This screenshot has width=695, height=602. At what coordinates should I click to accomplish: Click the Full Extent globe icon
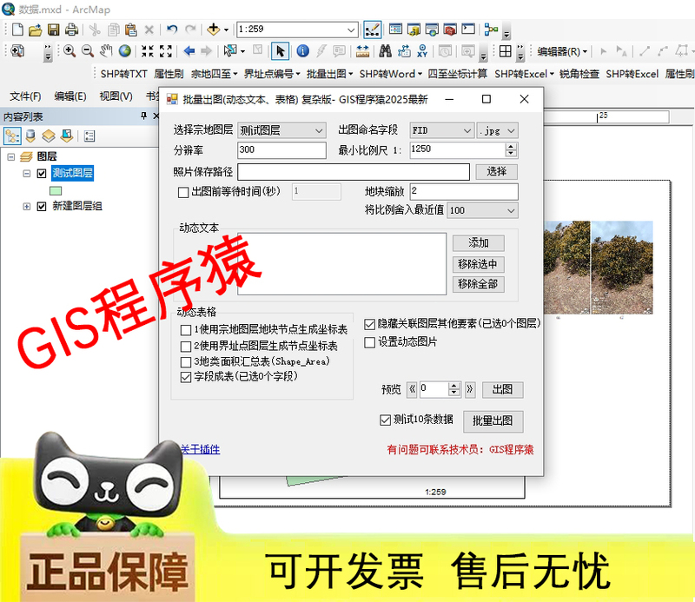[124, 51]
